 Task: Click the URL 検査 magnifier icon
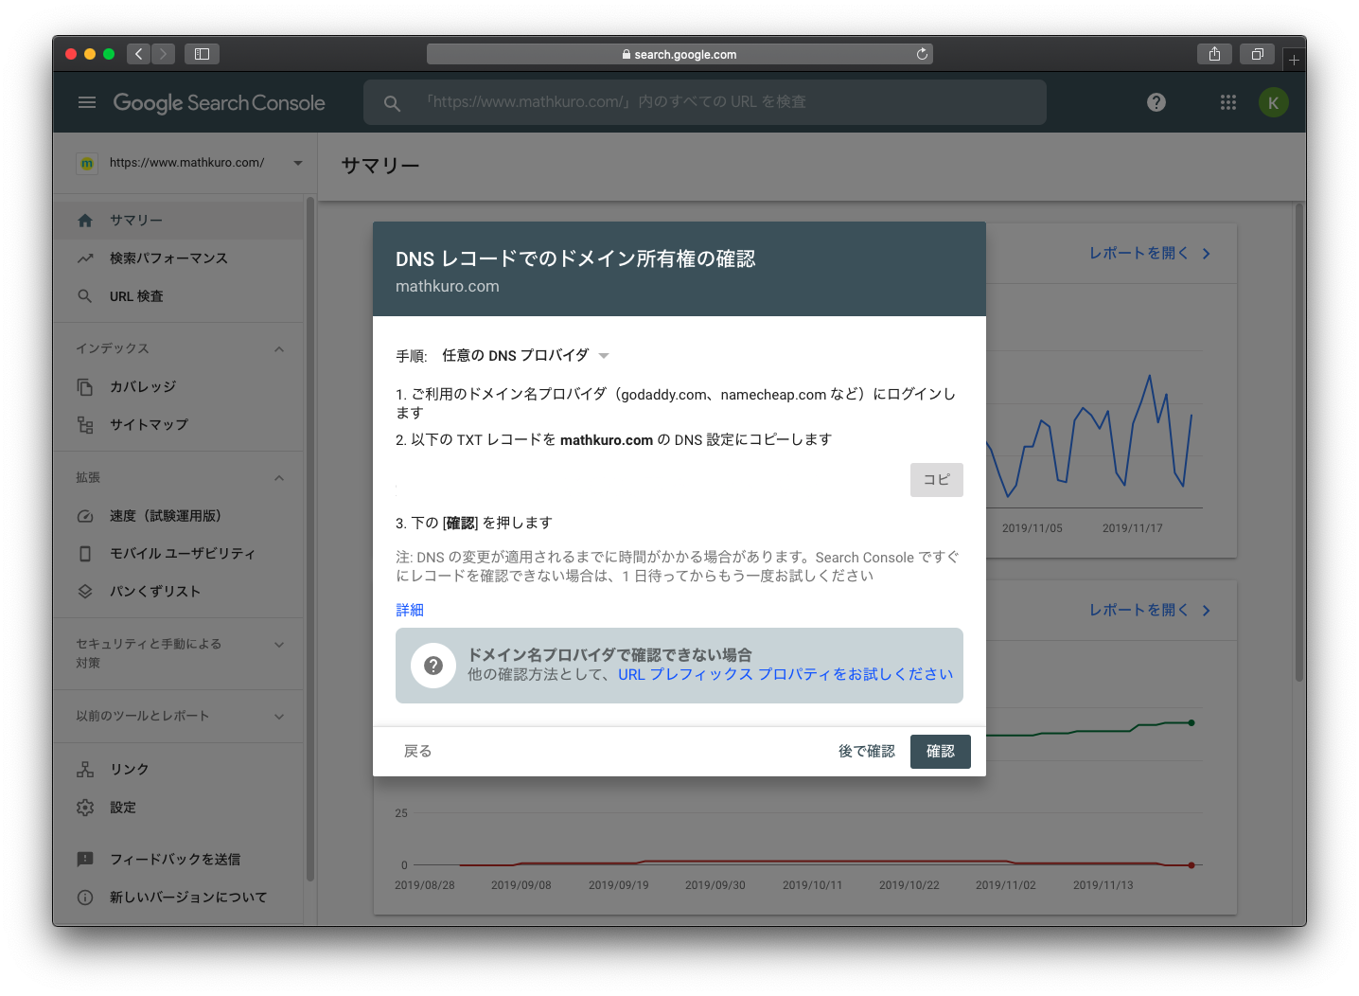tap(85, 296)
